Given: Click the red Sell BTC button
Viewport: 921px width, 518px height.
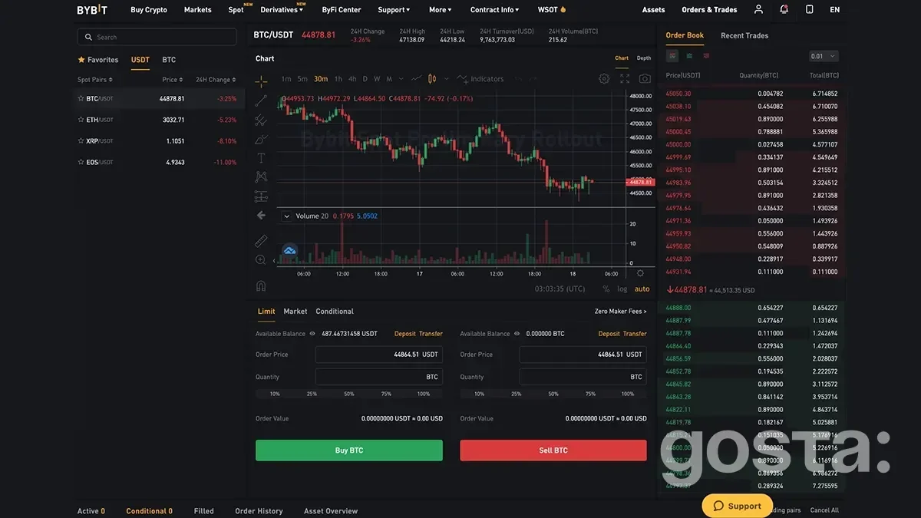Looking at the screenshot, I should pyautogui.click(x=553, y=450).
